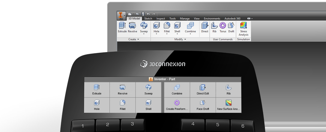Click the Torus tool in User Commands
The height and width of the screenshot is (132, 326).
(223, 28)
